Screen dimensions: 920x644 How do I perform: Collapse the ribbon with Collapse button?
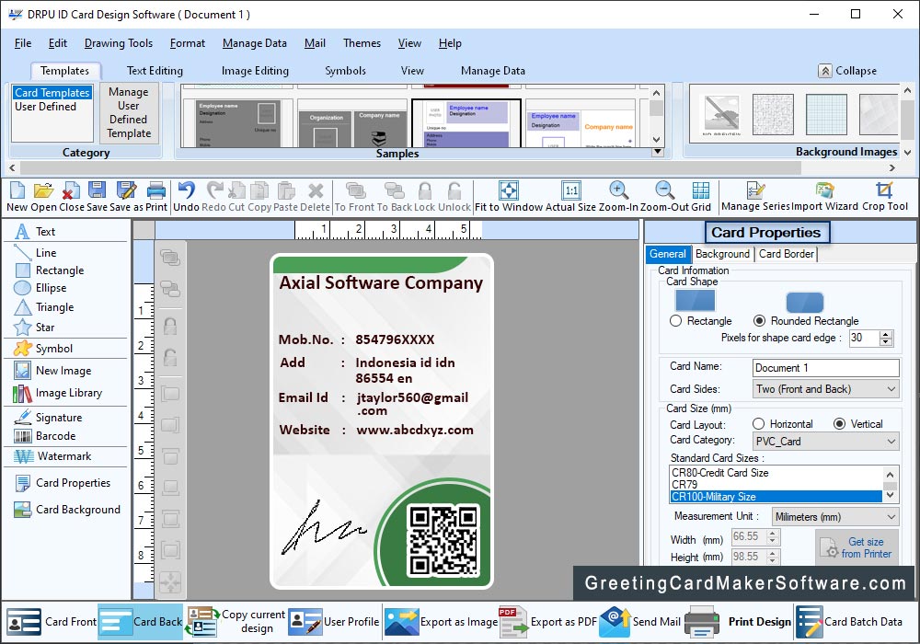(847, 71)
